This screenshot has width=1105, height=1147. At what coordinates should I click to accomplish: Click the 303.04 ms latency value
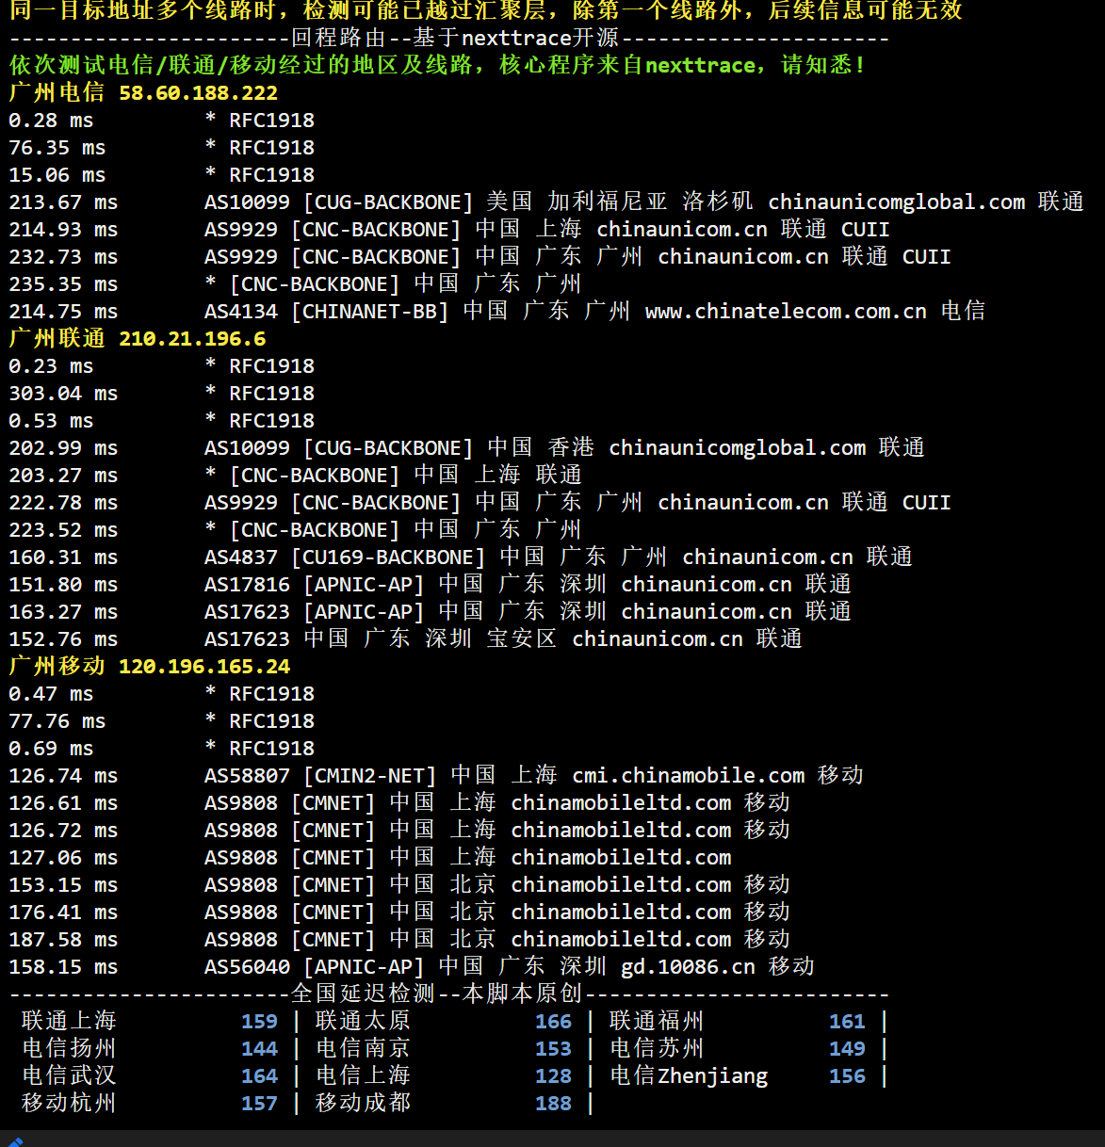pos(63,394)
